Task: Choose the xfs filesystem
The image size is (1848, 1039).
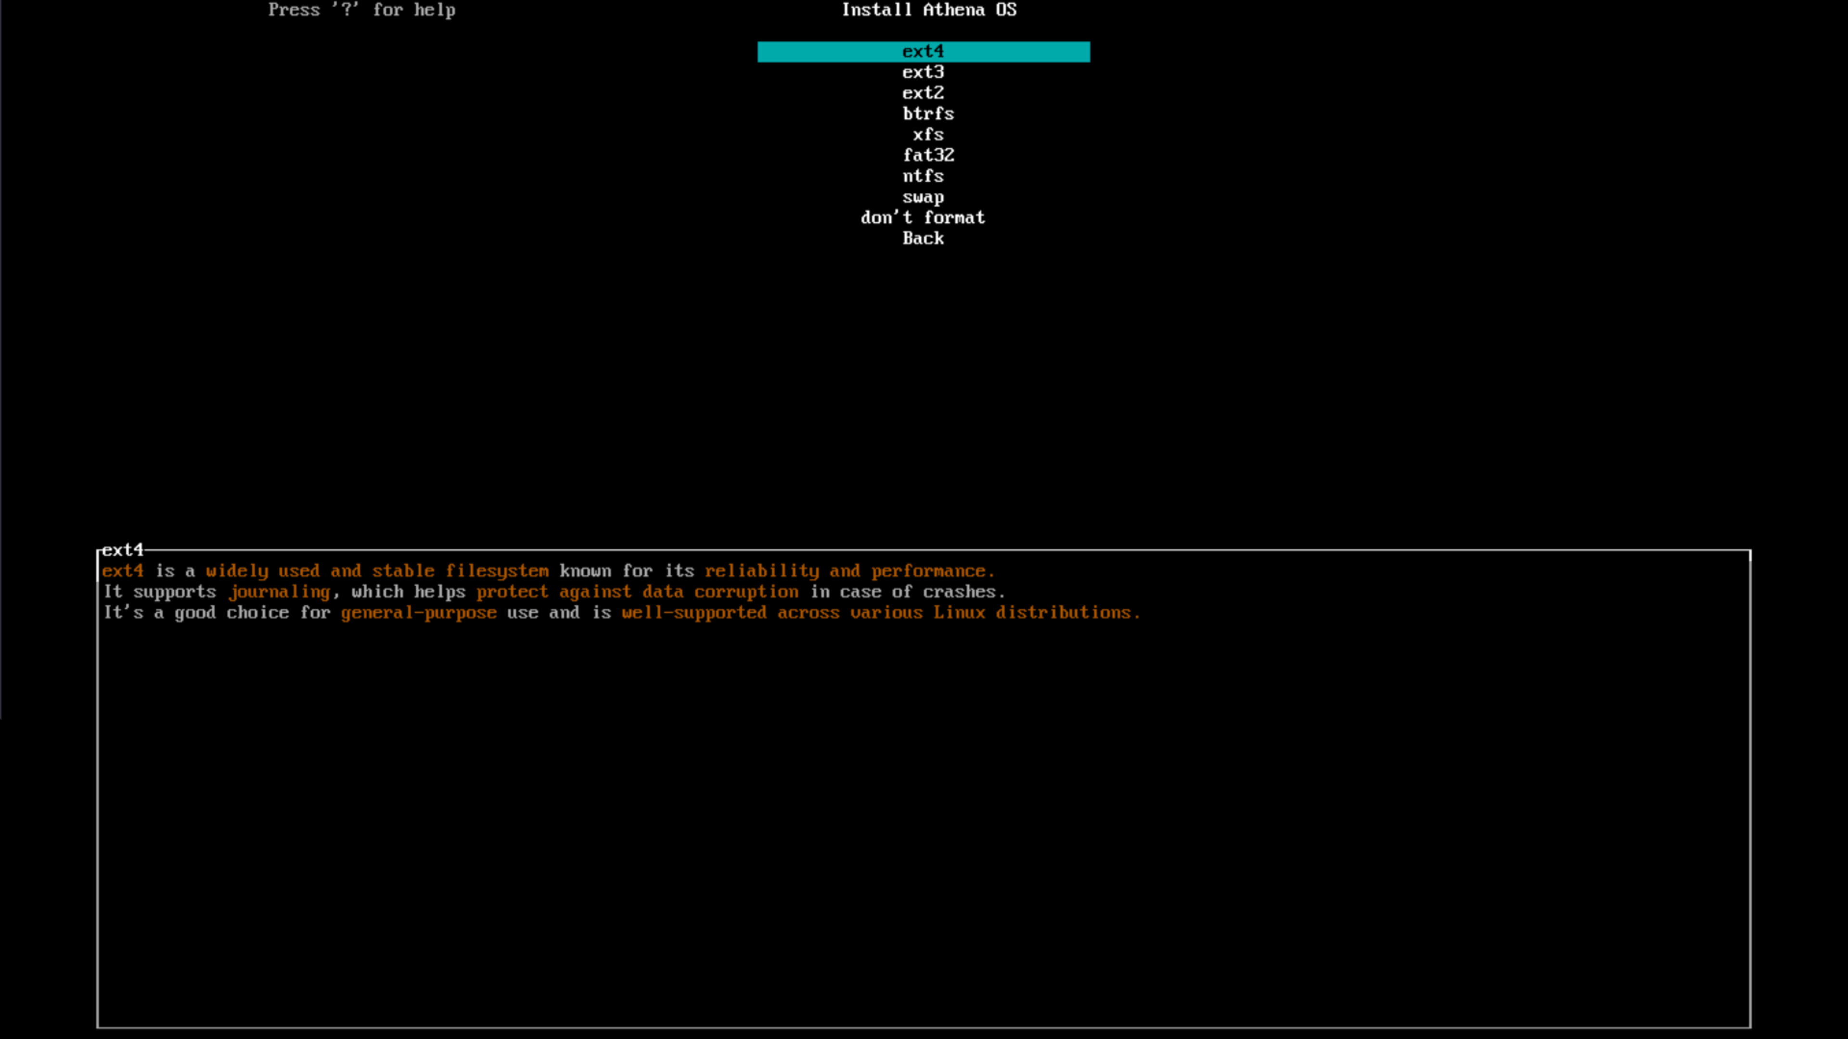Action: click(927, 134)
